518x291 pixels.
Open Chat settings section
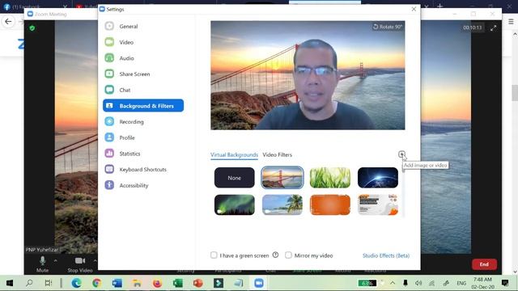coord(125,90)
